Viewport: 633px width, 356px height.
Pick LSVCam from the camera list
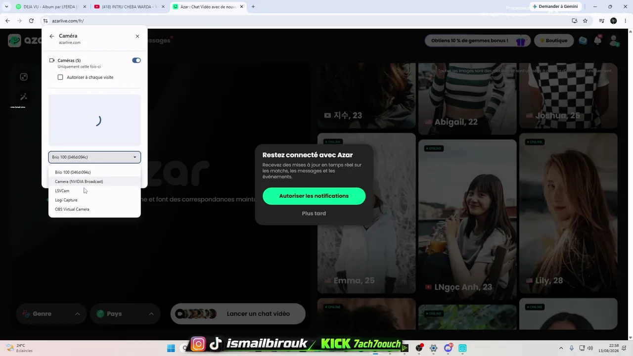[94, 191]
